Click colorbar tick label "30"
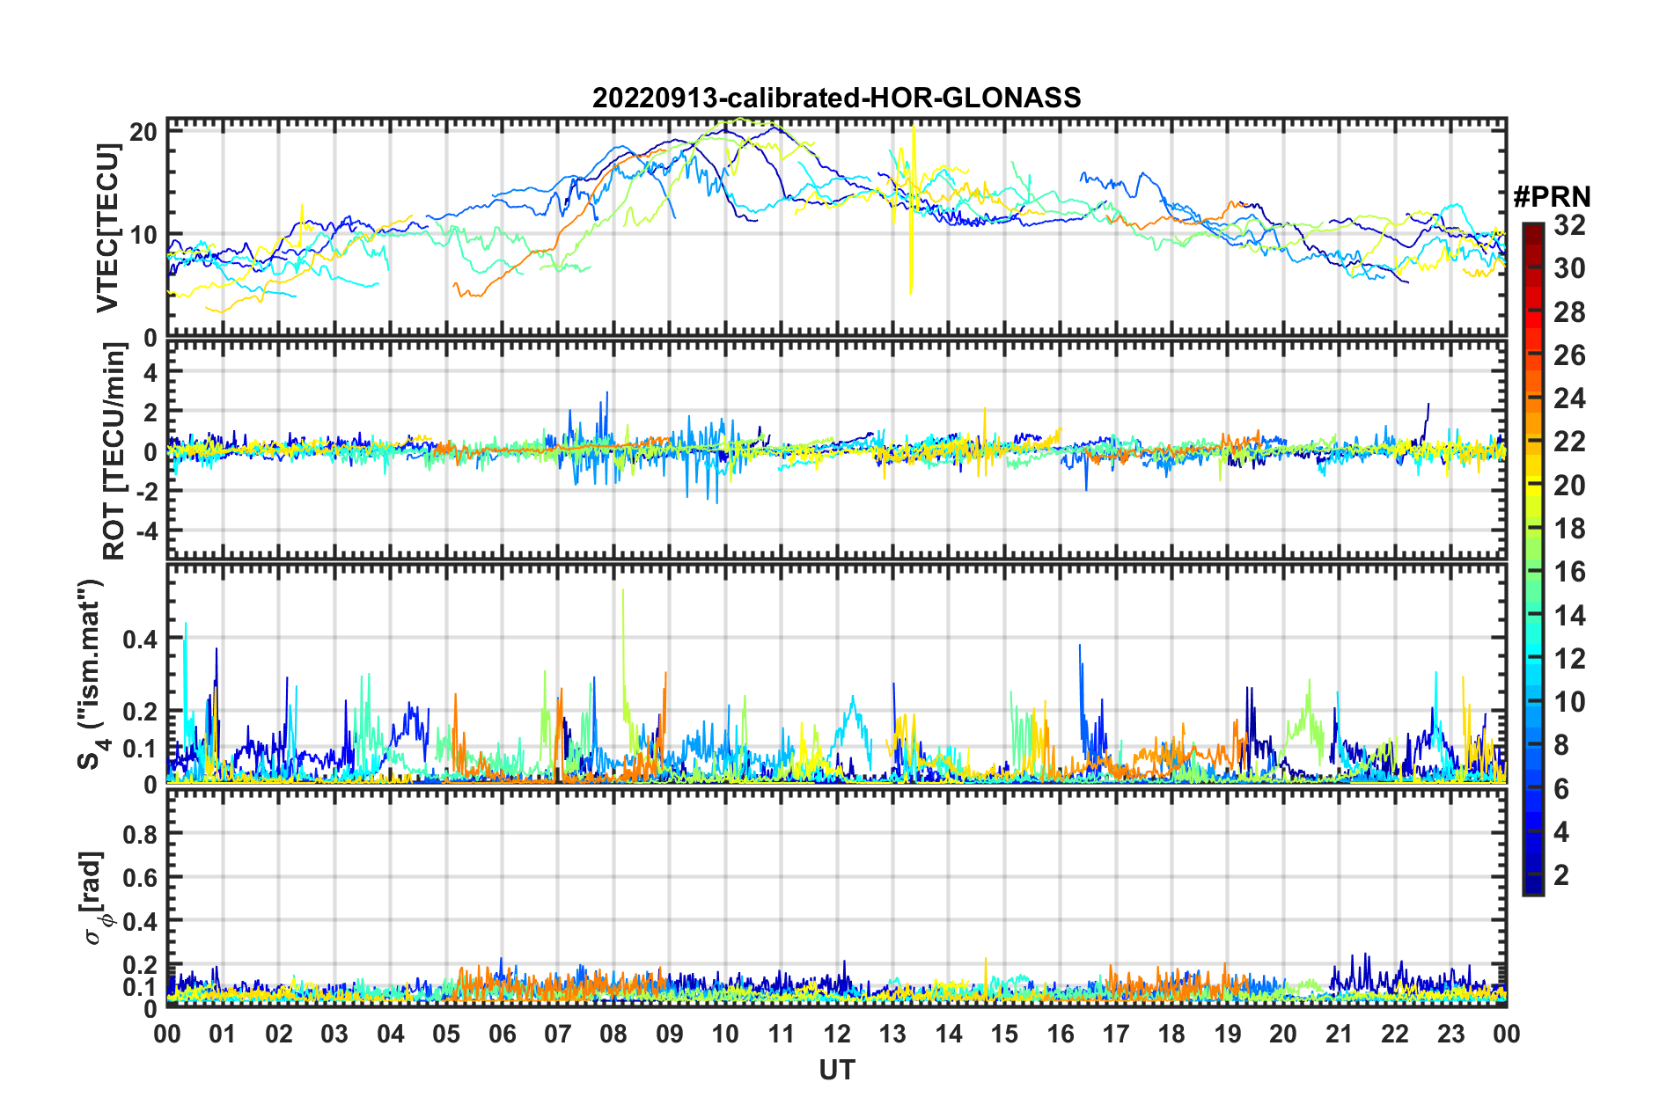The width and height of the screenshot is (1674, 1119). pyautogui.click(x=1569, y=268)
